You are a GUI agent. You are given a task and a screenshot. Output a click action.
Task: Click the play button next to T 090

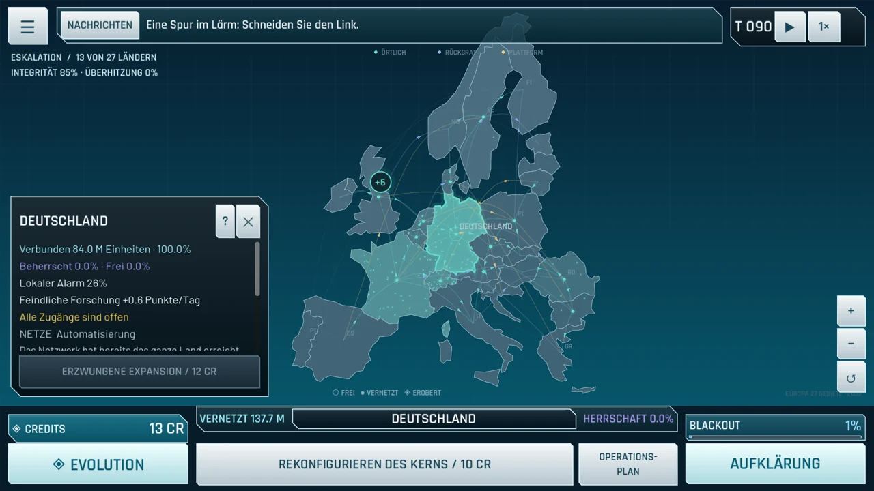point(790,27)
